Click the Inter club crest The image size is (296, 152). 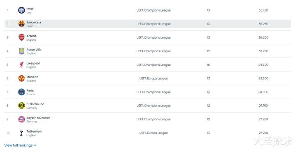(x=21, y=10)
